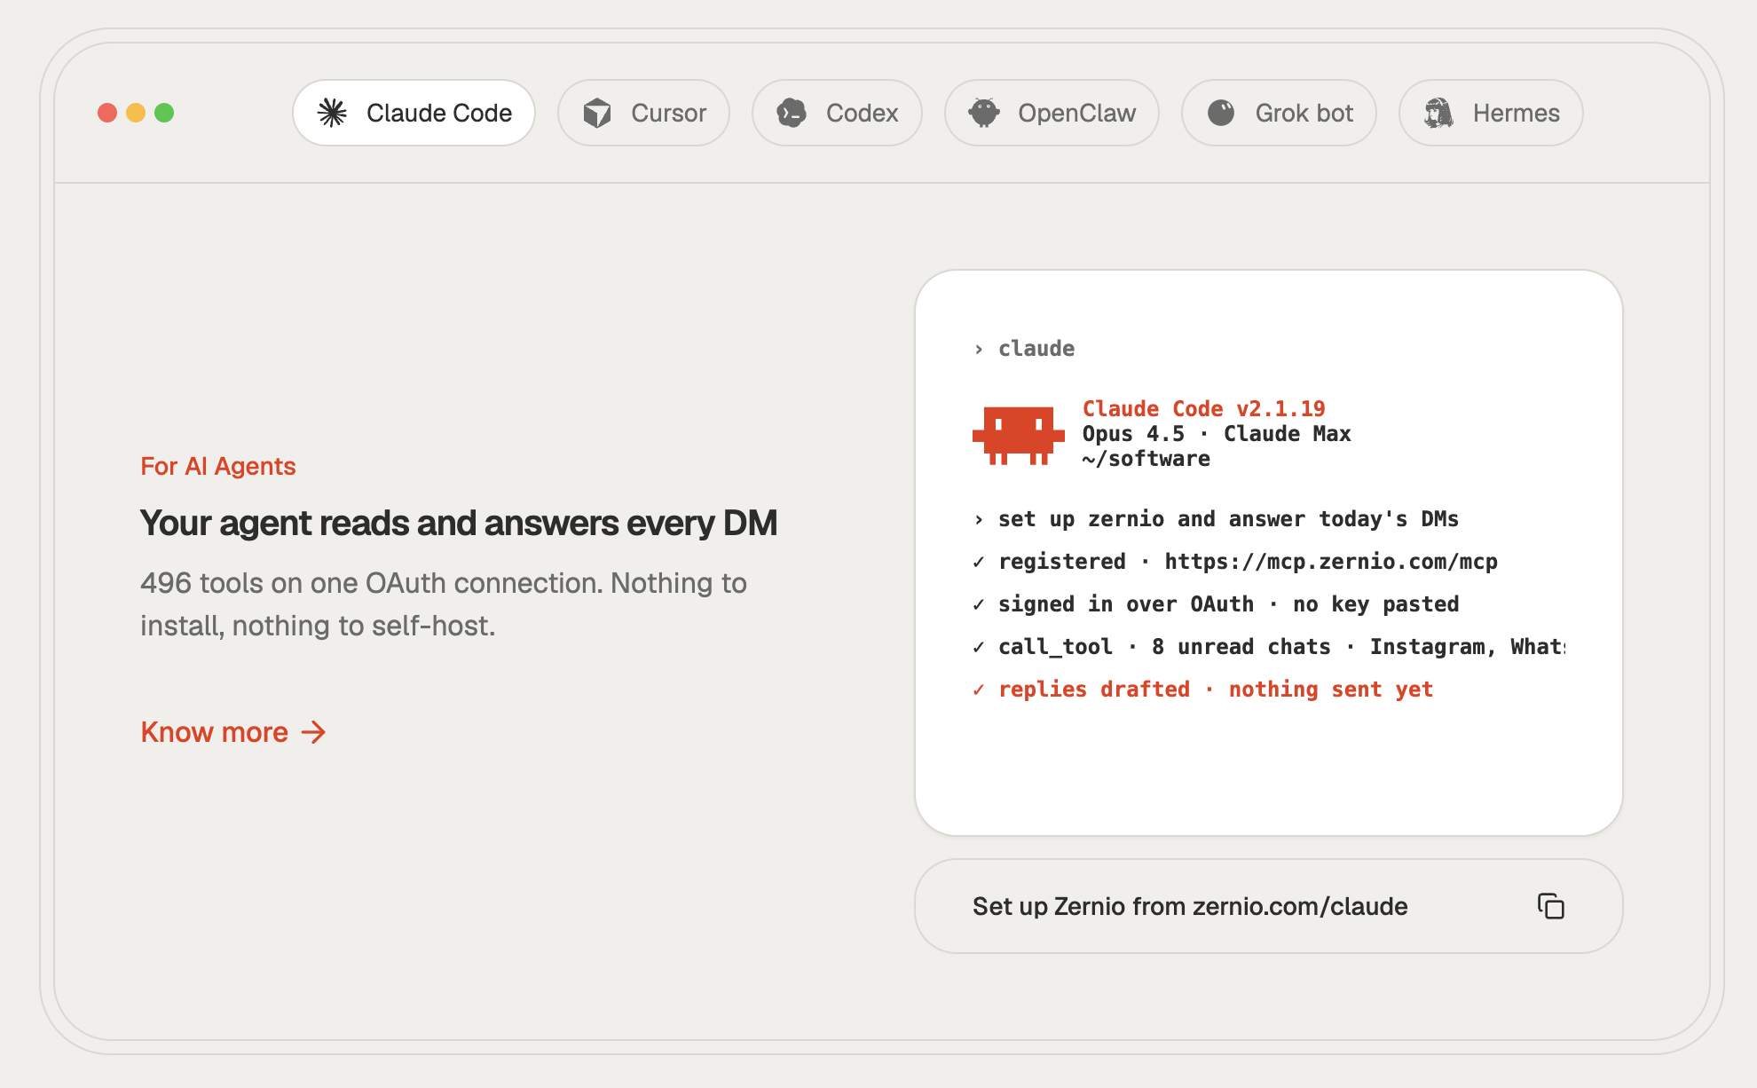Click the red close window dot

tap(107, 113)
